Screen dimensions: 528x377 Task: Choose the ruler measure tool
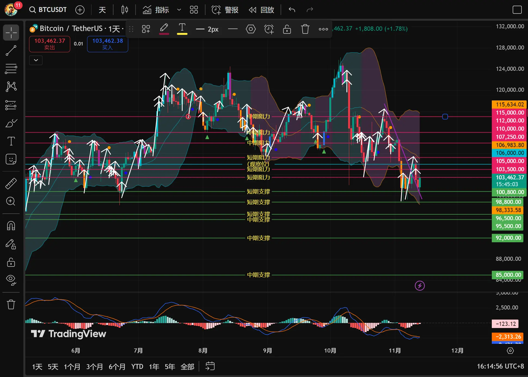pos(11,183)
